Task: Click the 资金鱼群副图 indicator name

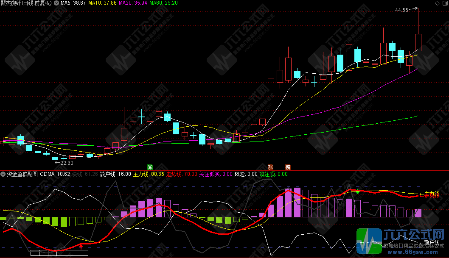Action: (x=22, y=174)
